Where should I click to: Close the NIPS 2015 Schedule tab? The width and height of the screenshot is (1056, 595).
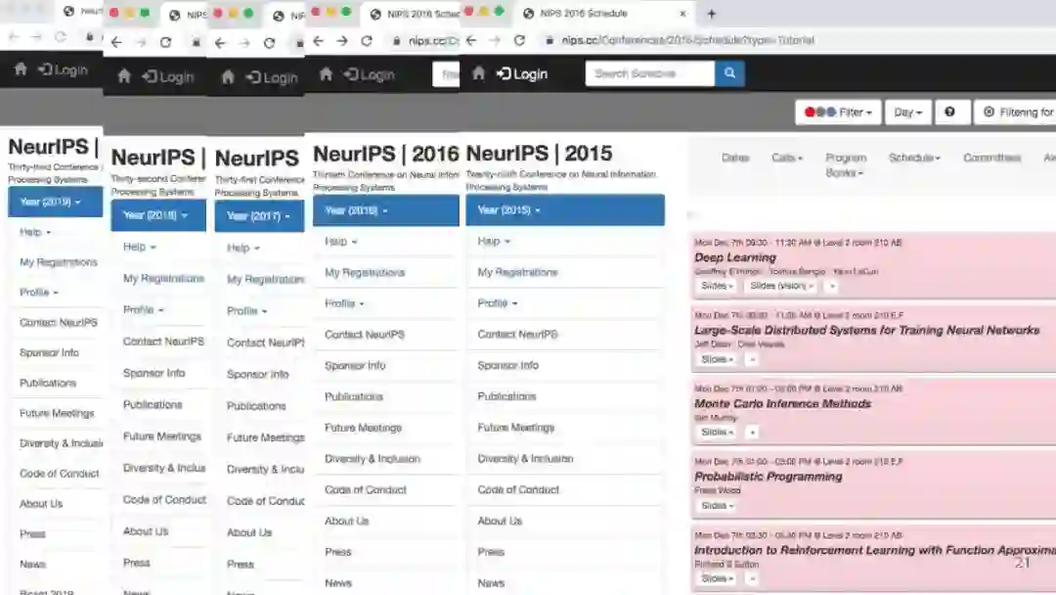(x=682, y=13)
